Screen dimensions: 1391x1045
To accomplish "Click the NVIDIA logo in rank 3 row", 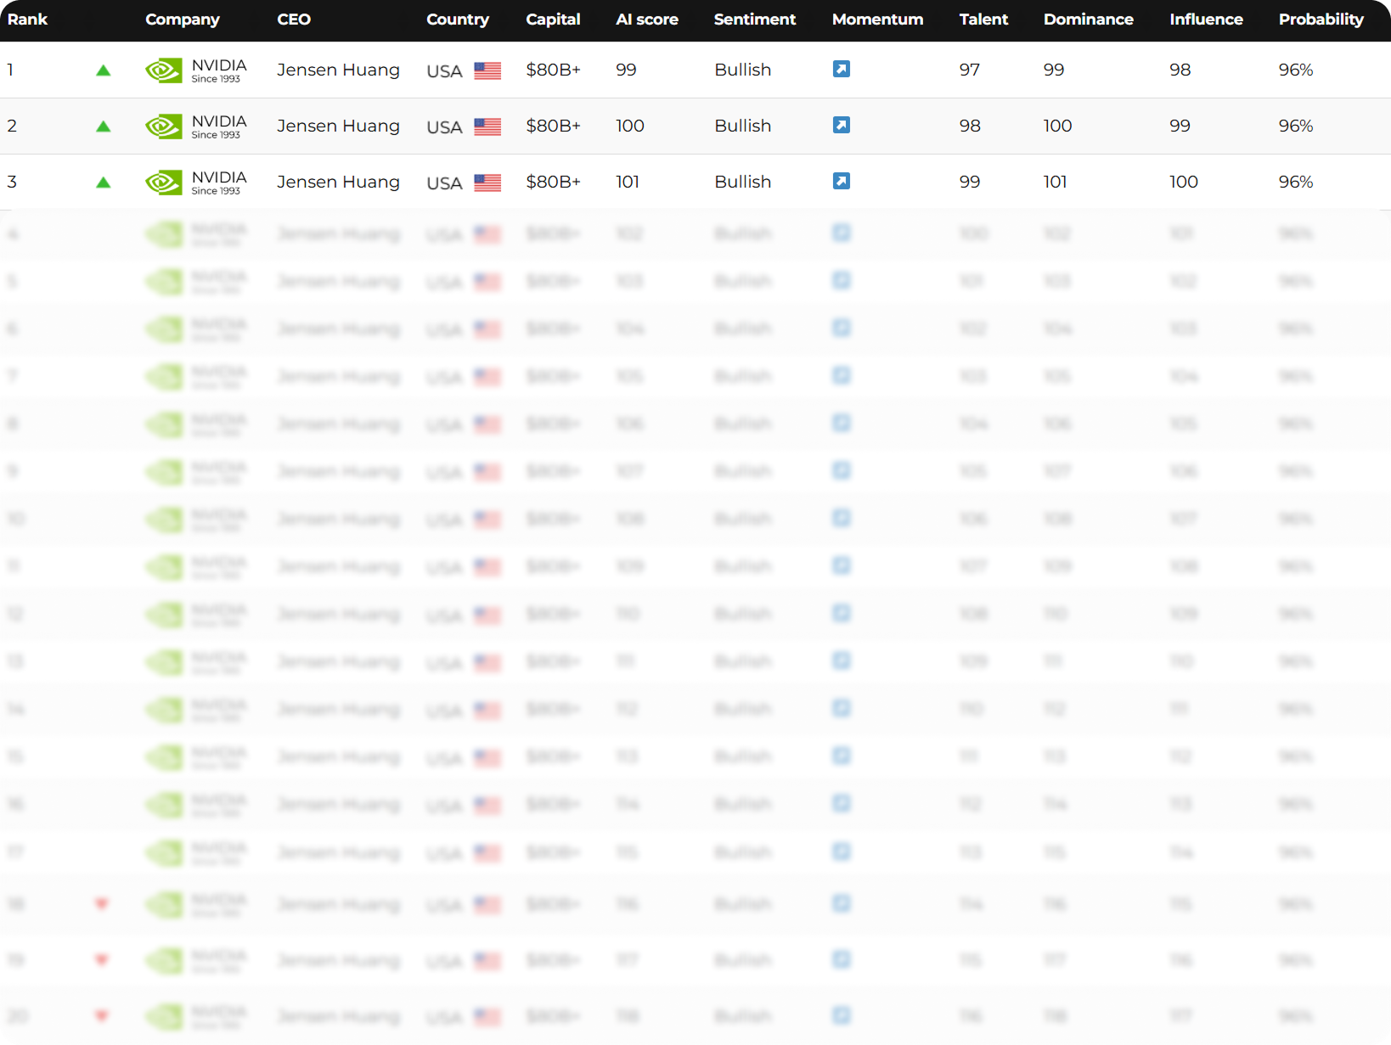I will pos(164,183).
